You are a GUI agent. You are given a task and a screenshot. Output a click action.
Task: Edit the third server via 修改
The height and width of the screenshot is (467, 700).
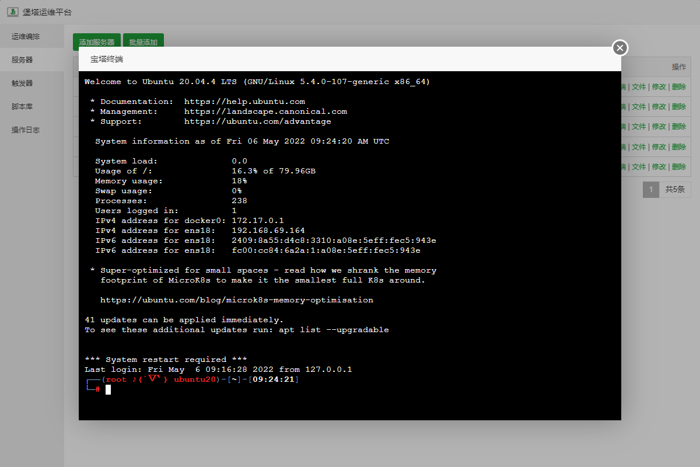pyautogui.click(x=659, y=127)
